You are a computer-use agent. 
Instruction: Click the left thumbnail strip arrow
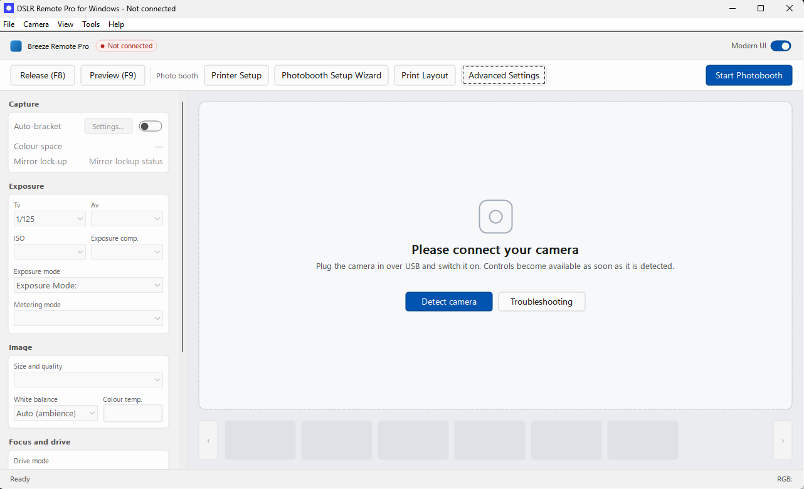tap(208, 441)
